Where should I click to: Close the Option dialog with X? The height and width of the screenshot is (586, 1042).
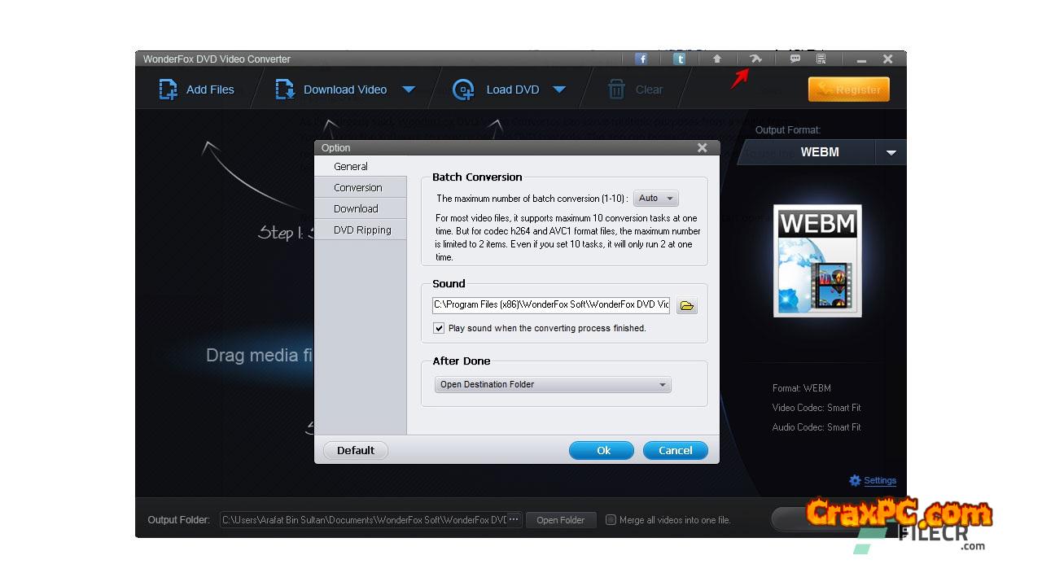[x=703, y=147]
